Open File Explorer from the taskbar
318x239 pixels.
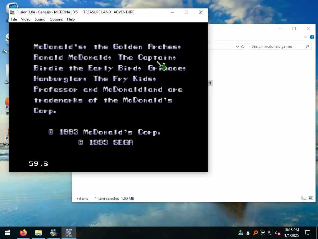38,233
